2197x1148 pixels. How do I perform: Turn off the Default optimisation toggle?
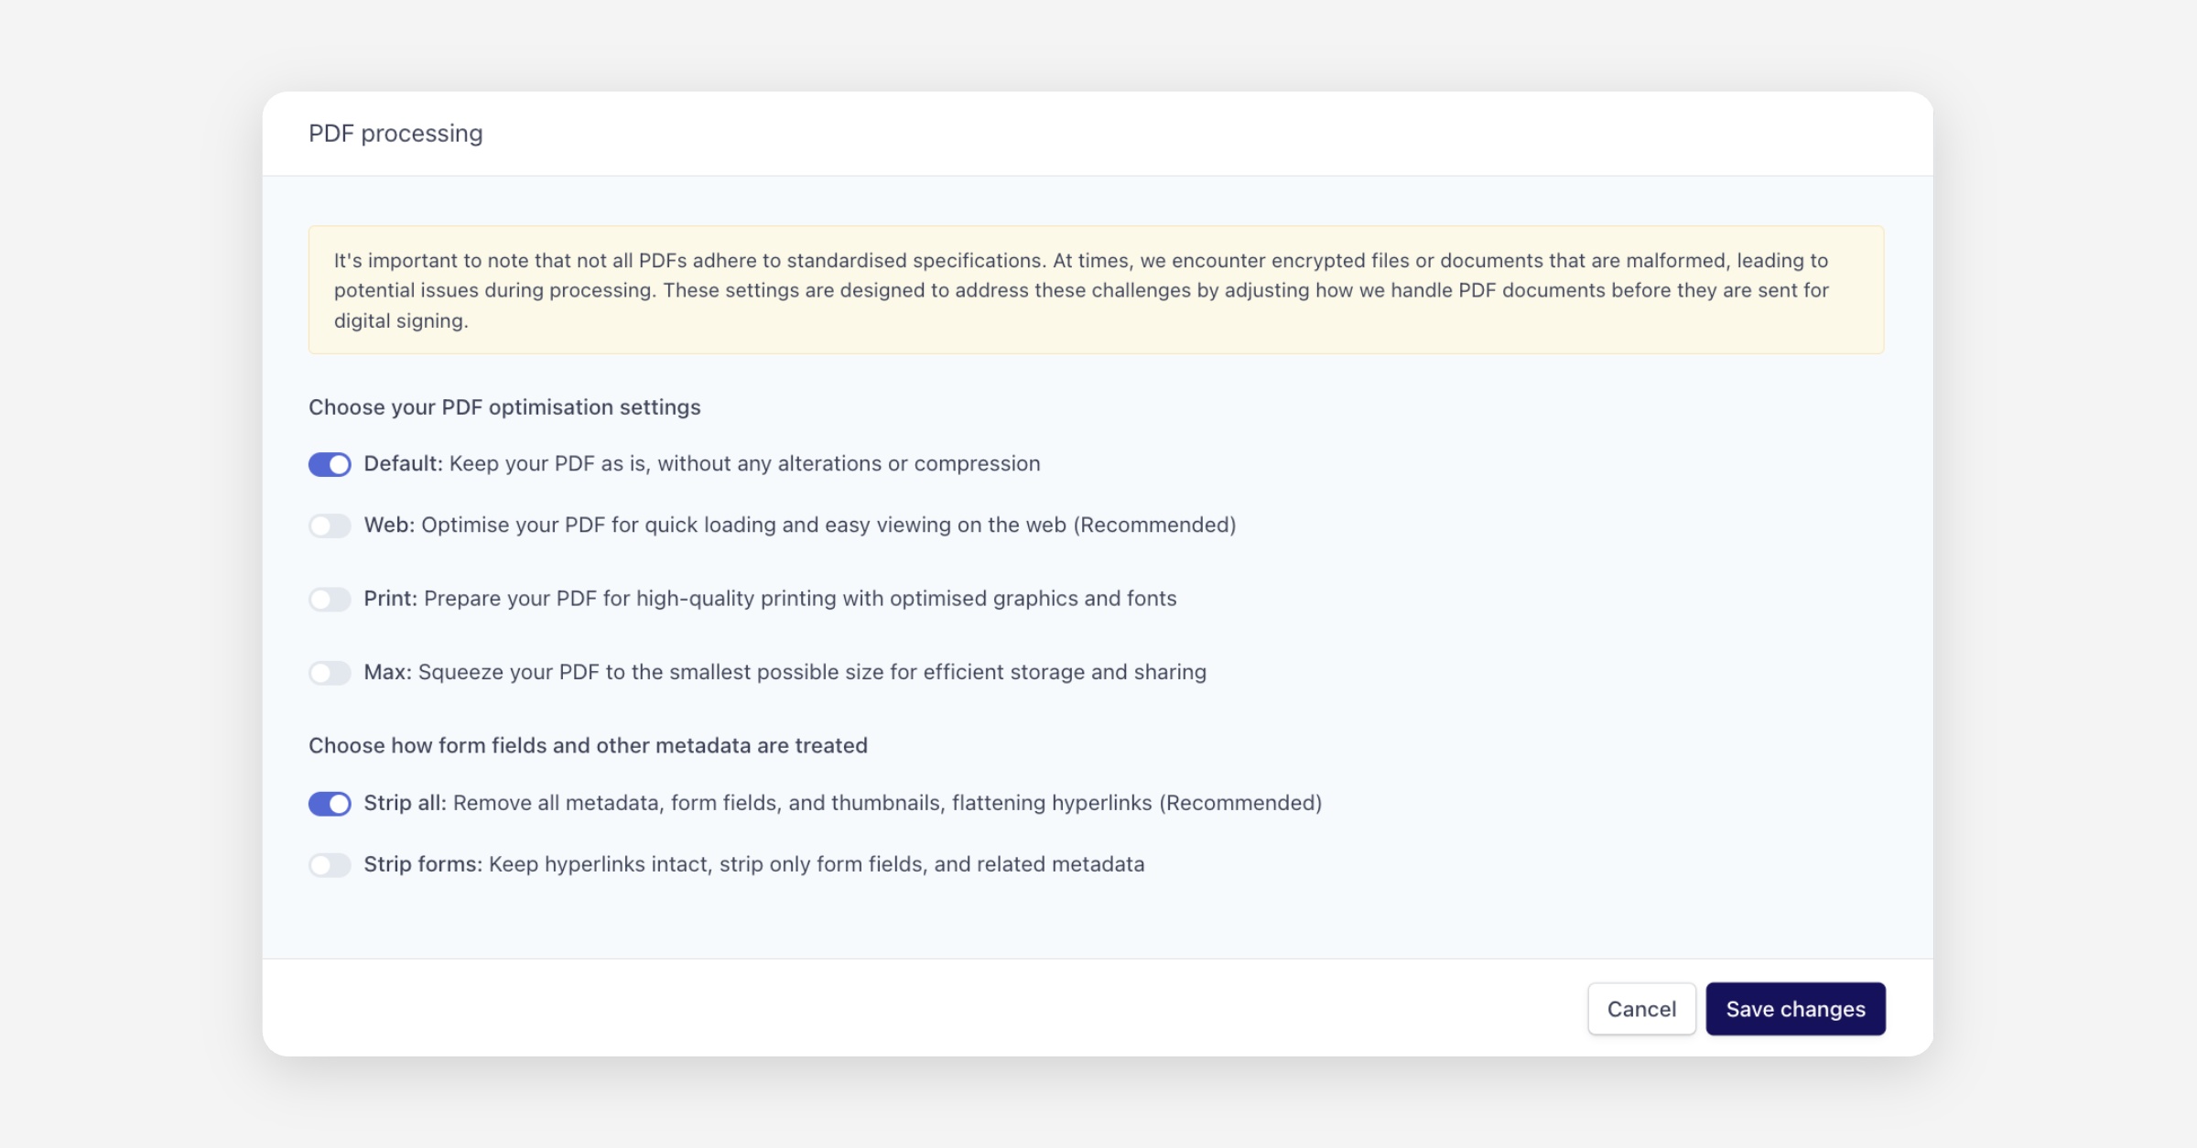(330, 464)
